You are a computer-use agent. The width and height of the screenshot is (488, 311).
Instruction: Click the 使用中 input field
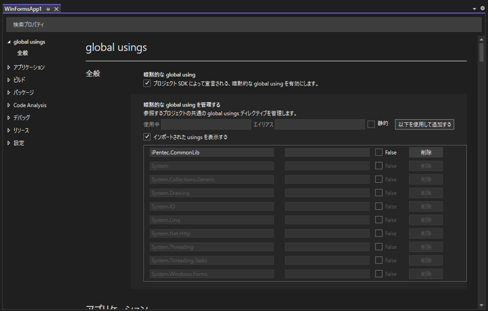206,124
